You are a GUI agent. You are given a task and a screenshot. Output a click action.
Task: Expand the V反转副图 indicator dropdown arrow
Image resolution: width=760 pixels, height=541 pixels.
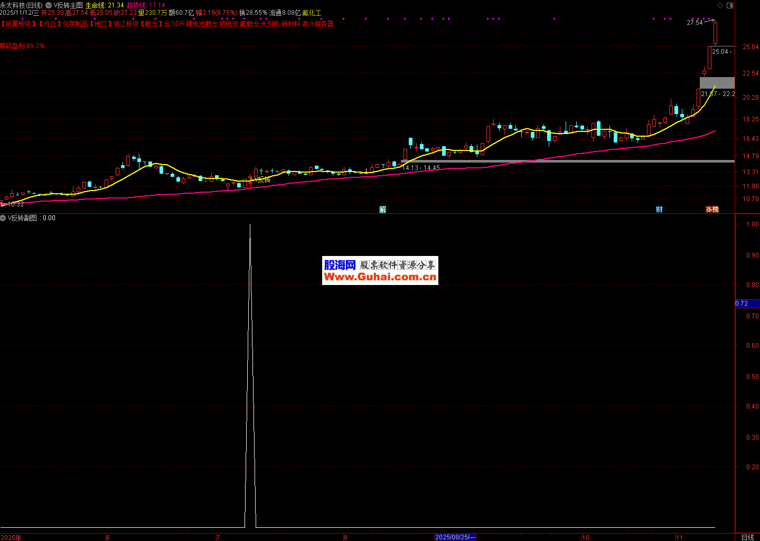coord(3,218)
